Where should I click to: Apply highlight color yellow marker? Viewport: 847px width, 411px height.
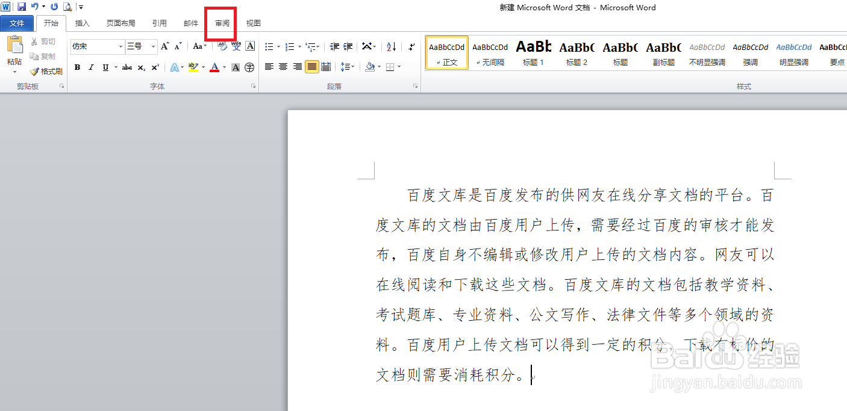[193, 67]
